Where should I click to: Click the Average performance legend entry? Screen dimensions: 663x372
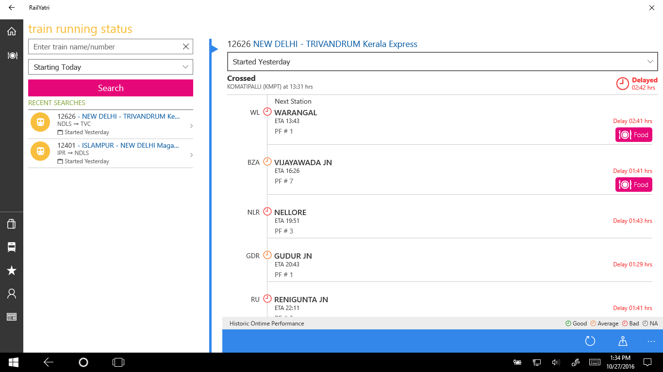(x=604, y=323)
